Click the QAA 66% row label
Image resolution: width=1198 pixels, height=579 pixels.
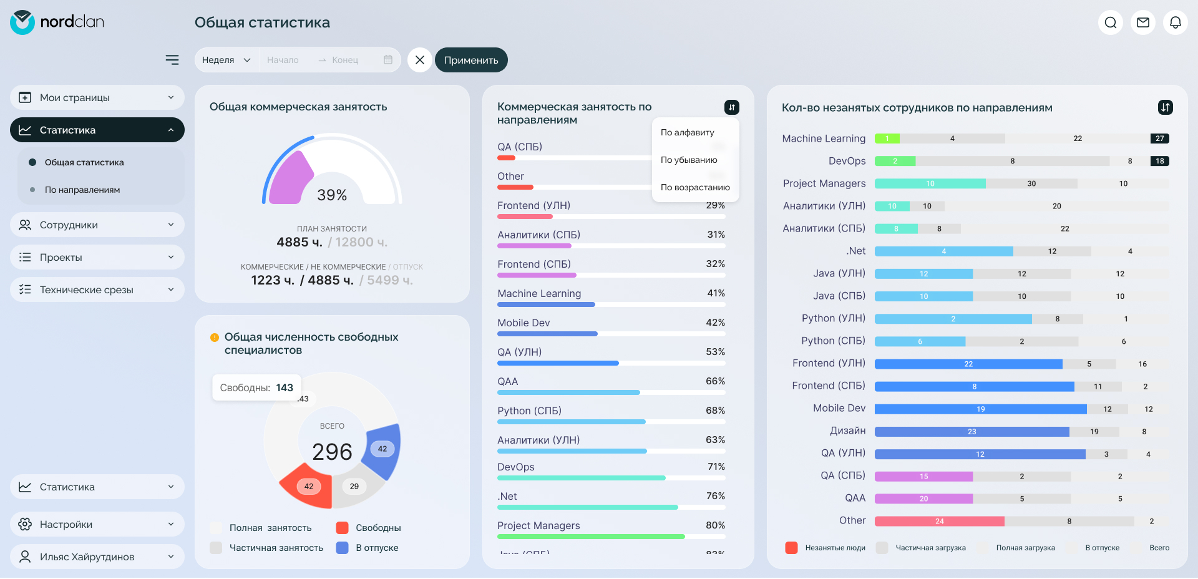(x=508, y=382)
